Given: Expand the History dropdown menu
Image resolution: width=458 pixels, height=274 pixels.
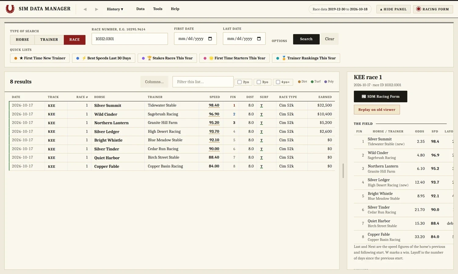Looking at the screenshot, I should tap(115, 9).
